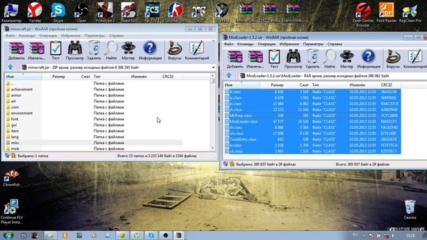This screenshot has width=427, height=240.
Task: Launch Far Cry 3 desktop shortcut
Action: [151, 12]
